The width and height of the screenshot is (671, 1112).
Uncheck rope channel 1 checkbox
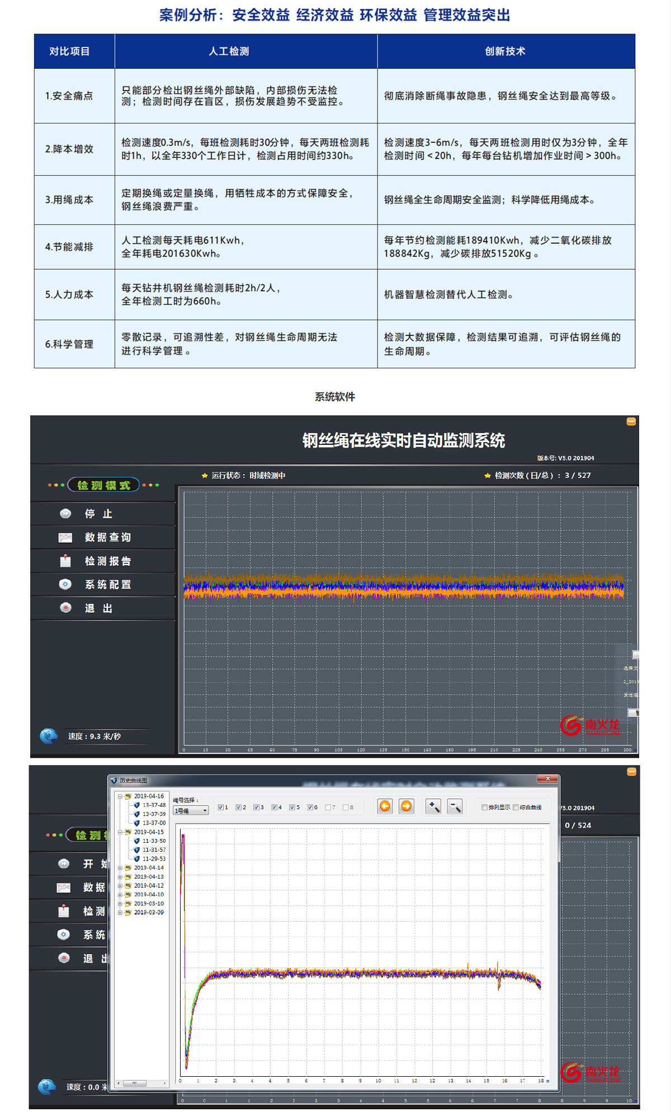click(x=221, y=807)
